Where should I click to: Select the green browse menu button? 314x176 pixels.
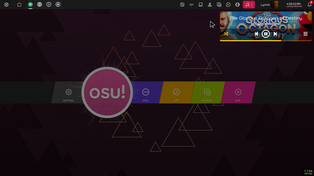pyautogui.click(x=207, y=93)
